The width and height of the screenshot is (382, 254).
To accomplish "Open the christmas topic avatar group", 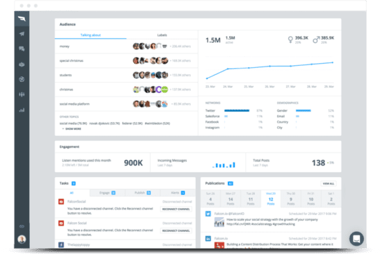I will click(151, 90).
